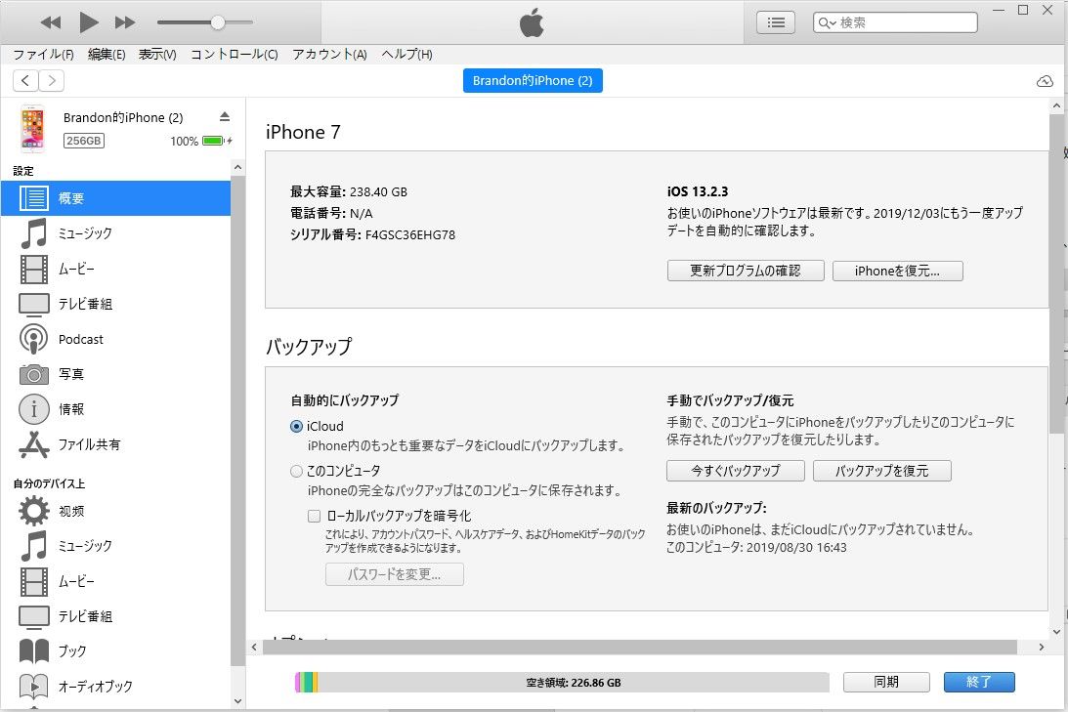Viewport: 1068px width, 712px height.
Task: Select the iCloud backup radio button
Action: click(296, 426)
